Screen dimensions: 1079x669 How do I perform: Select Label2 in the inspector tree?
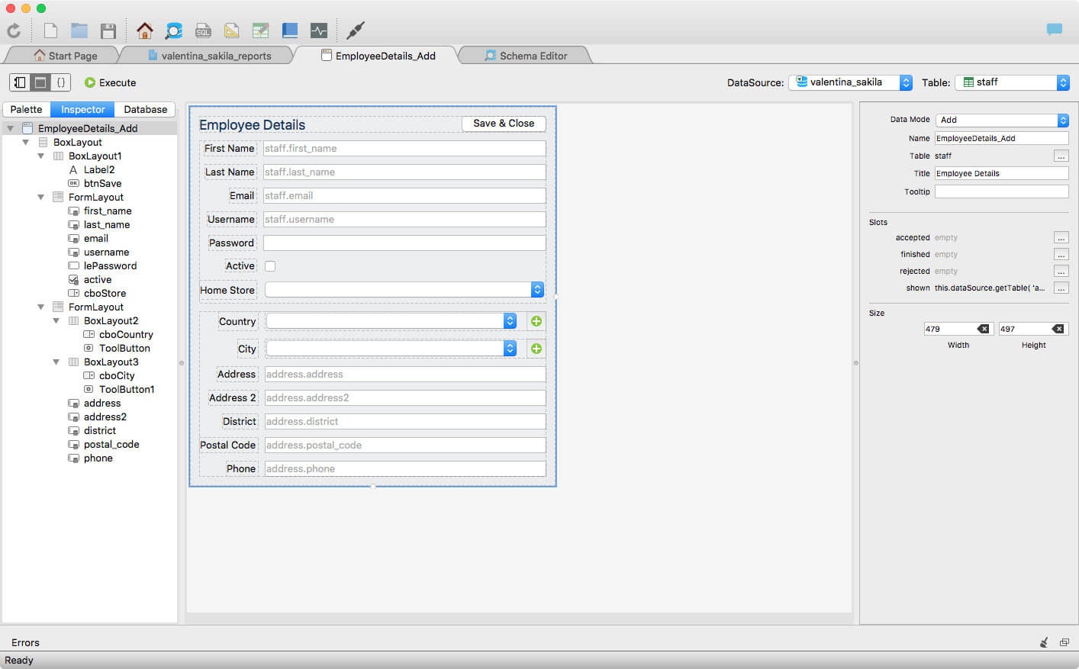pos(98,170)
